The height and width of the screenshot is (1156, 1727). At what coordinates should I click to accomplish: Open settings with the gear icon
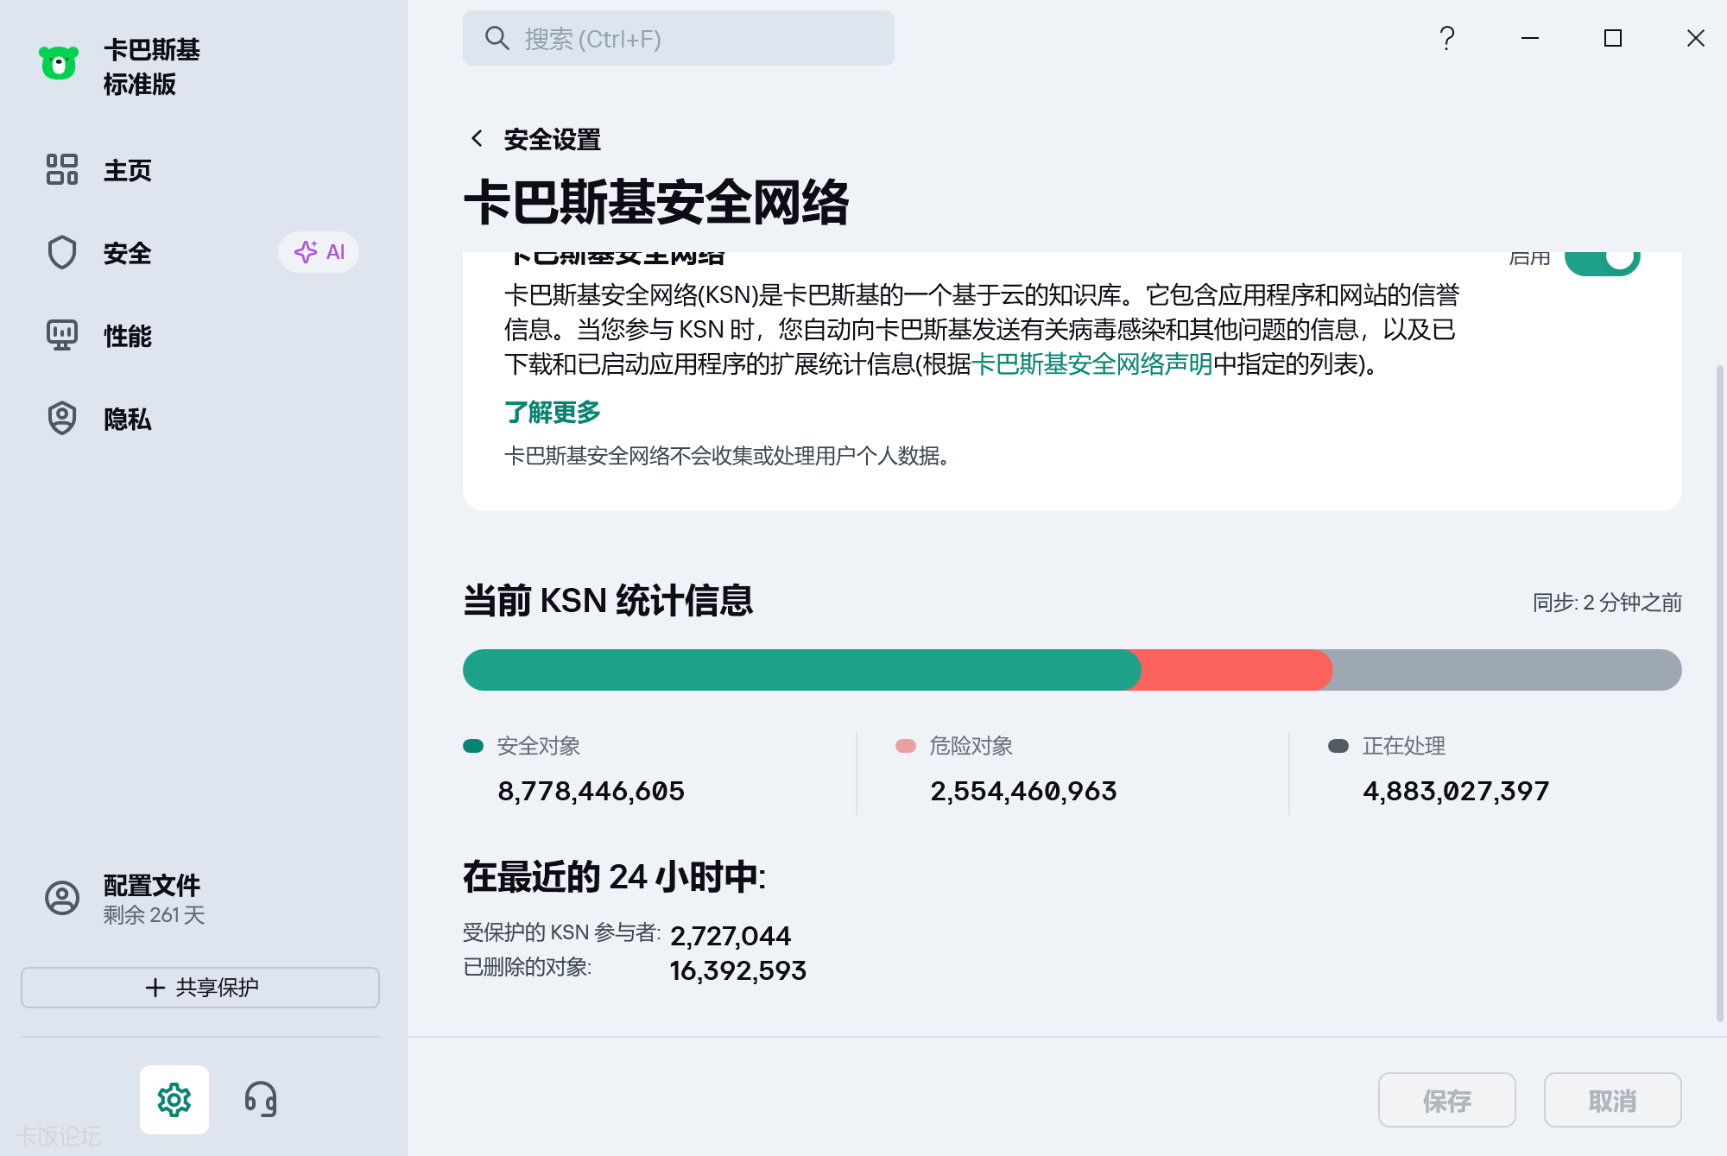click(x=174, y=1099)
